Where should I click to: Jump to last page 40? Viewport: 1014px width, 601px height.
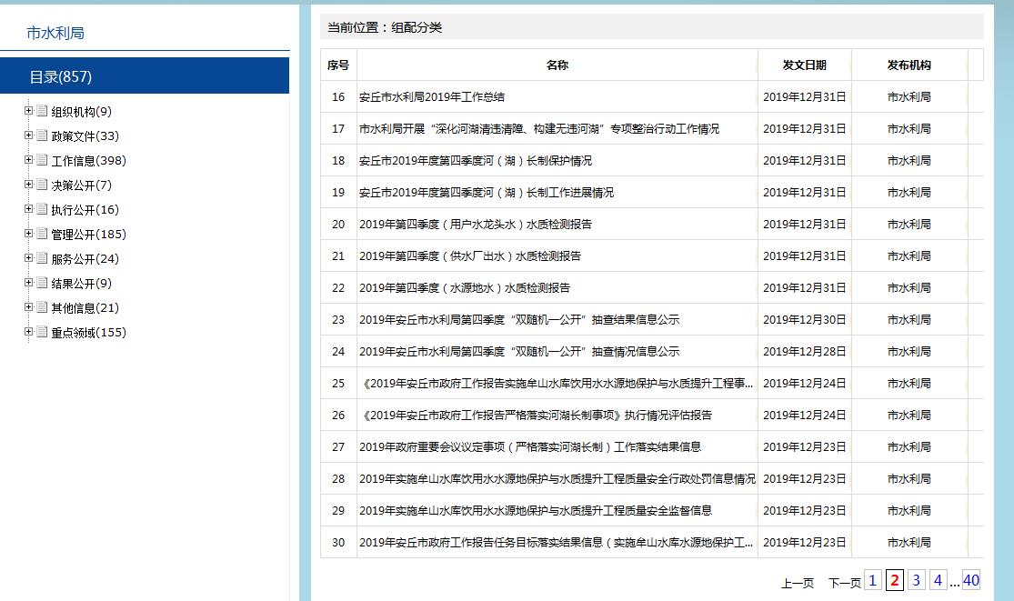(970, 580)
